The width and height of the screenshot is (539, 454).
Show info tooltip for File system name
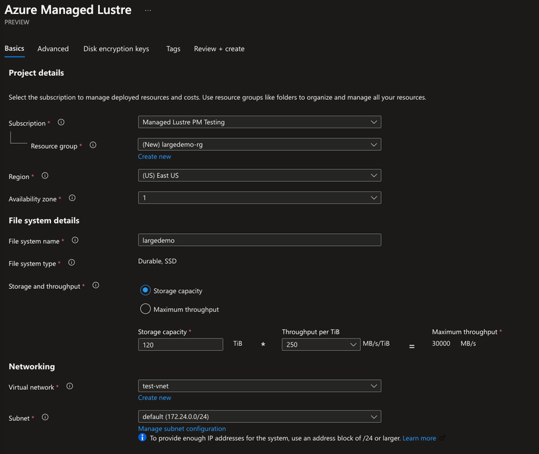(75, 241)
